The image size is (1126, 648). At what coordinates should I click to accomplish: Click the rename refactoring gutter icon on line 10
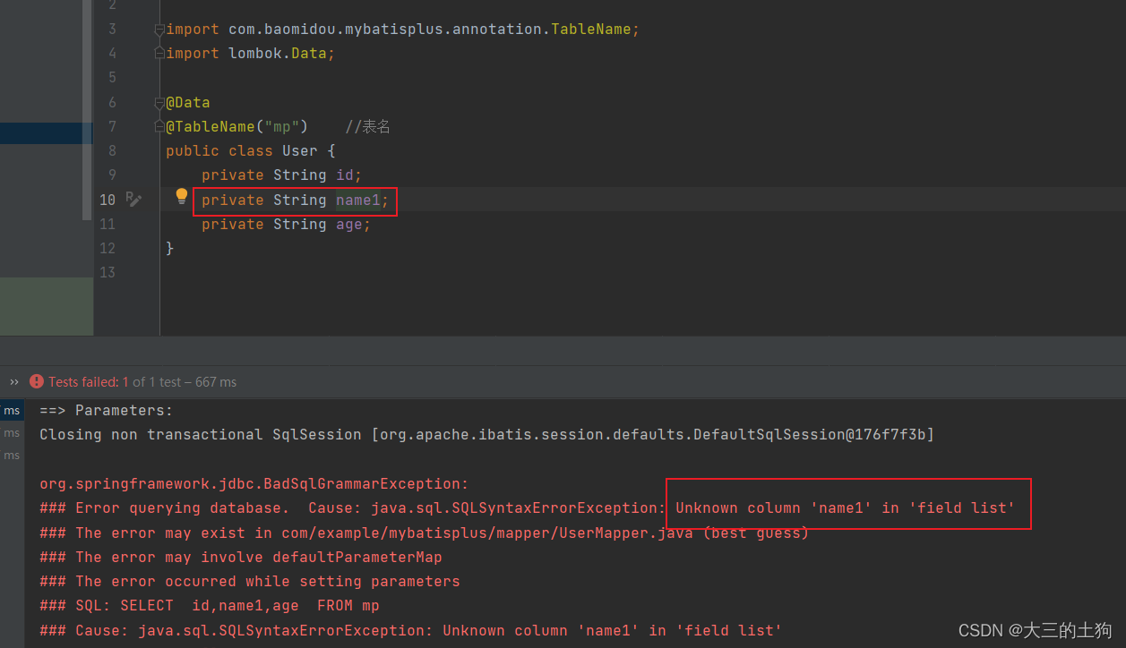coord(133,199)
